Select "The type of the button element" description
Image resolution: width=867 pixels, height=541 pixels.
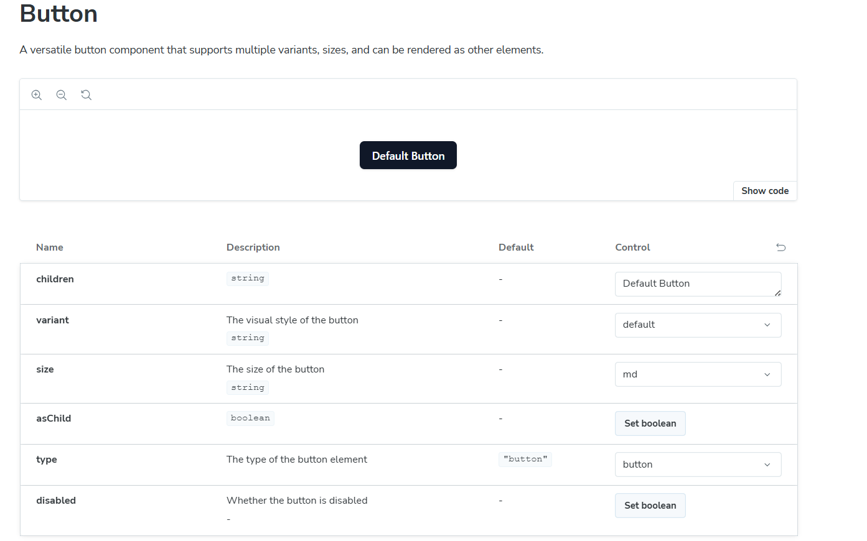point(297,460)
